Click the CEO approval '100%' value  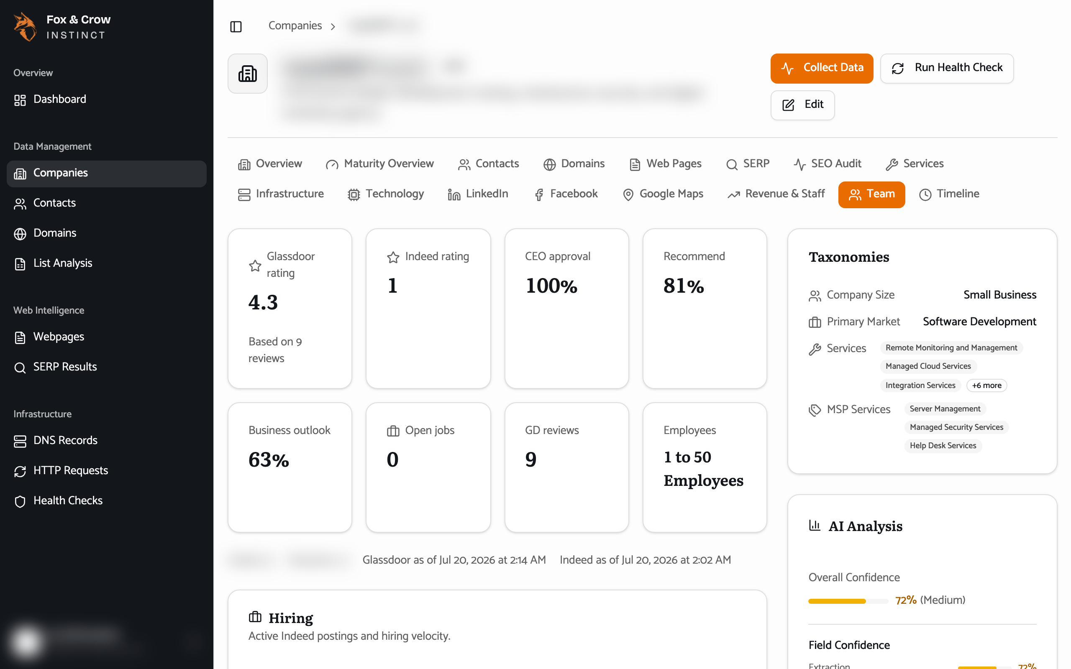[551, 286]
